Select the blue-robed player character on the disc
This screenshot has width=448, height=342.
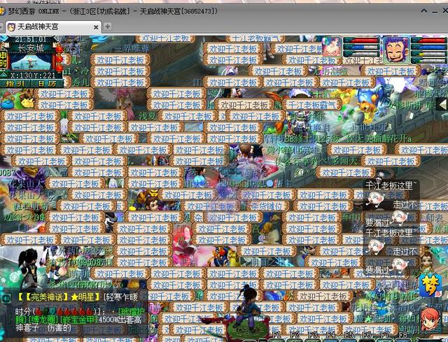pos(248,308)
